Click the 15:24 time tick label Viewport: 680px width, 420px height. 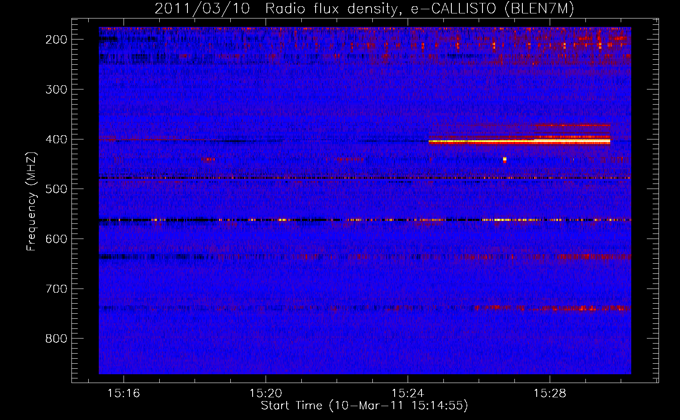pos(408,394)
